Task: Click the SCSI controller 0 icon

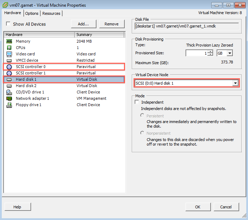Action: 9,67
